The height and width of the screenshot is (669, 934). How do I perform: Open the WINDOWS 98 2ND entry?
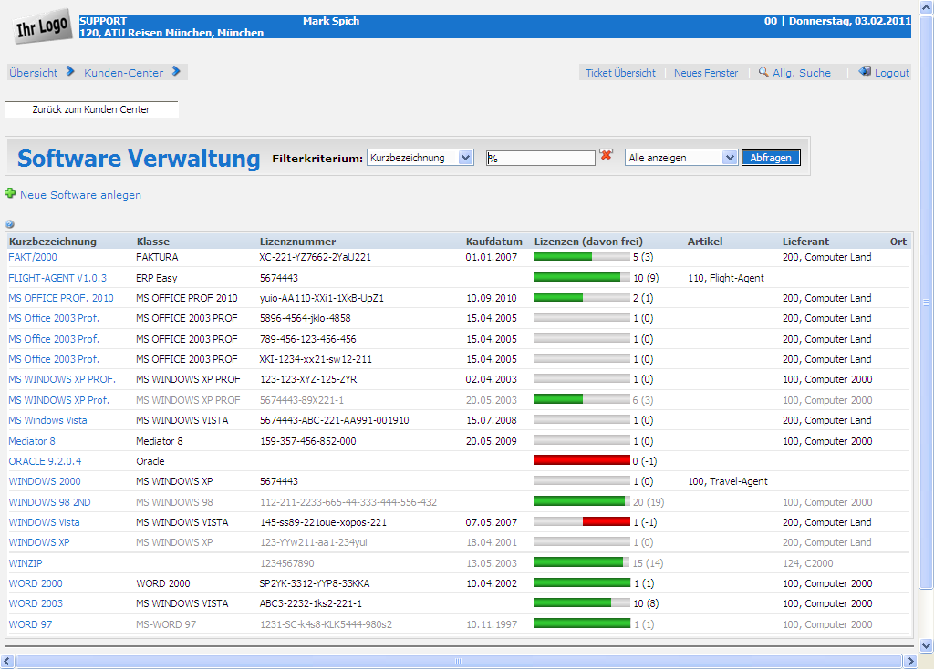pos(49,502)
